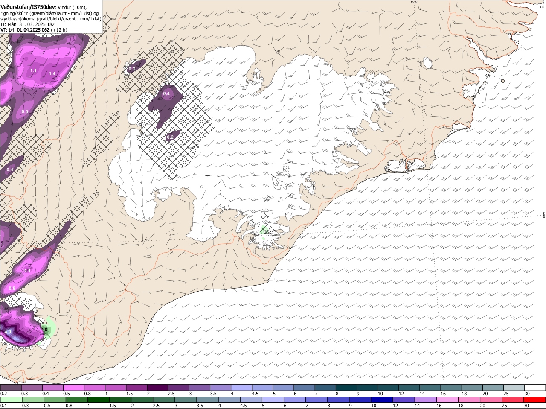This screenshot has width=546, height=409.
Task: Click the 1.4 precipitation label on the map
Action: 52,74
